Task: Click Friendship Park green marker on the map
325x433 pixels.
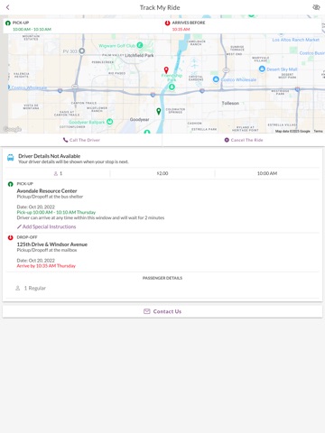Action: (x=172, y=87)
